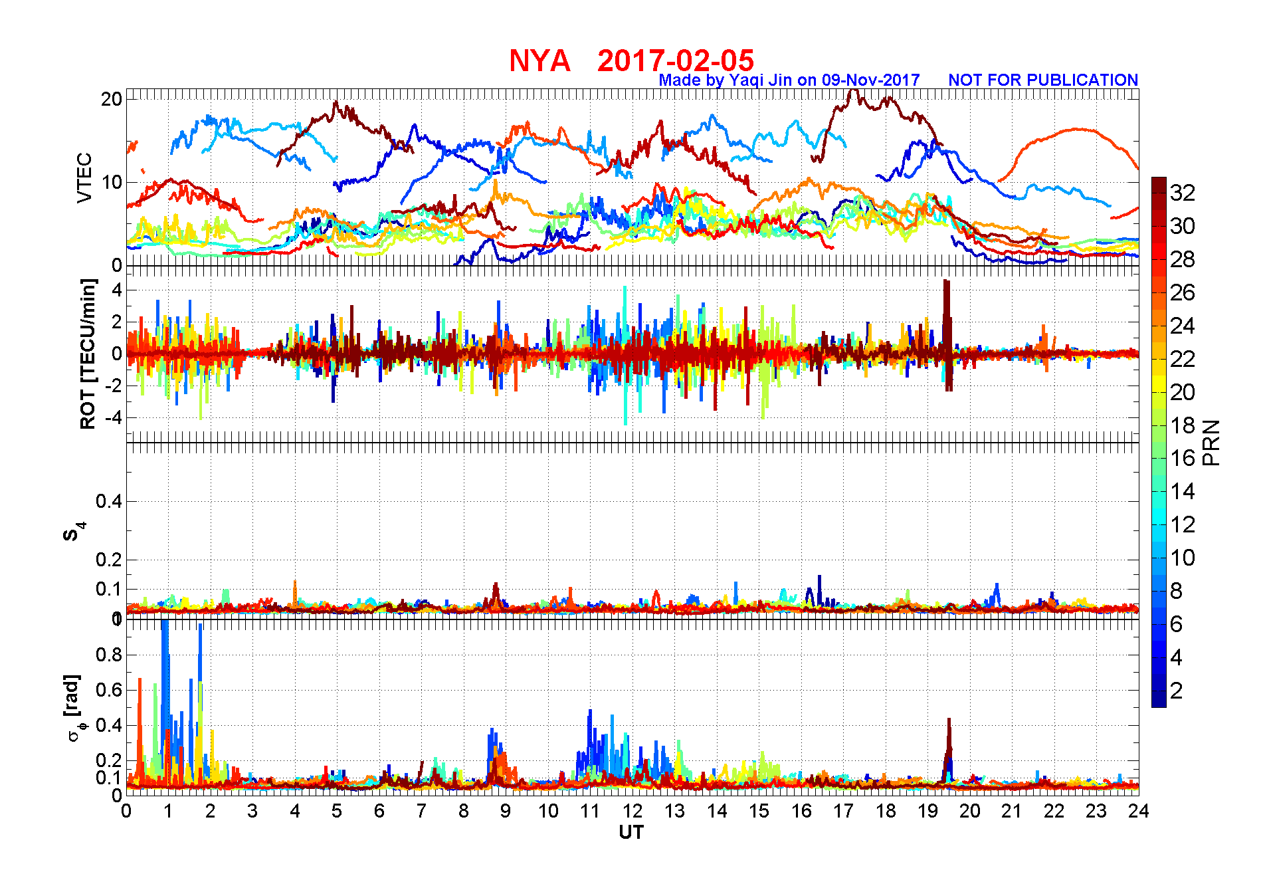Click the UT x-axis label
The height and width of the screenshot is (884, 1265).
[631, 832]
